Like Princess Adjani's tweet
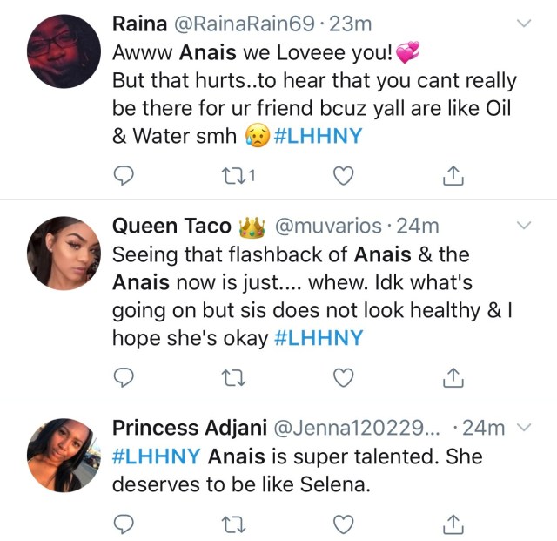The image size is (557, 541). (345, 524)
